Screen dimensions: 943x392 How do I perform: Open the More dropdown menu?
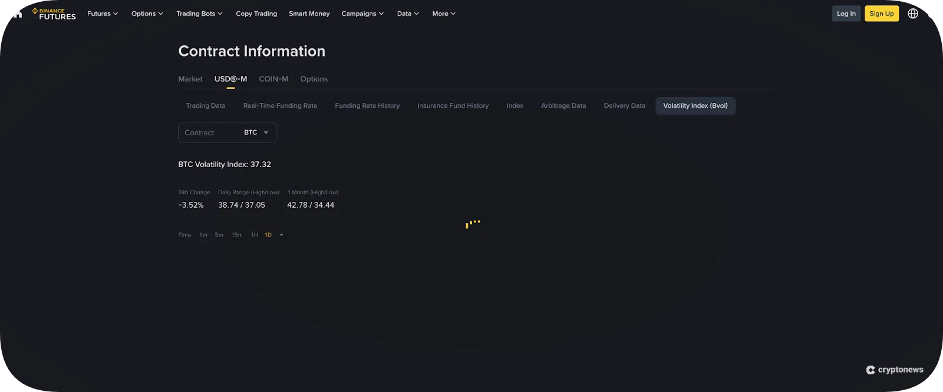(x=444, y=14)
